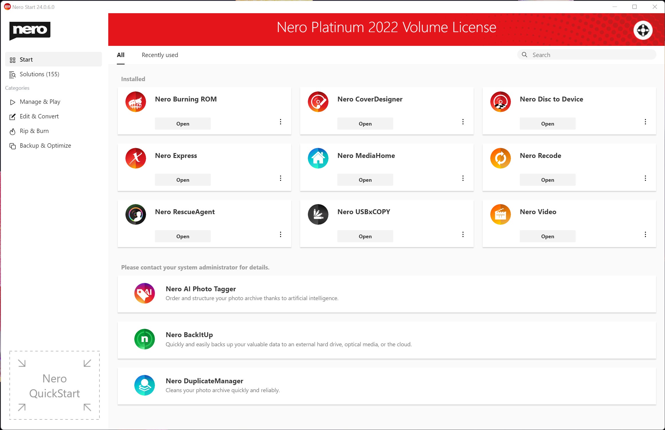Open Nero CoverDesigner application
Image resolution: width=665 pixels, height=430 pixels.
click(x=365, y=123)
